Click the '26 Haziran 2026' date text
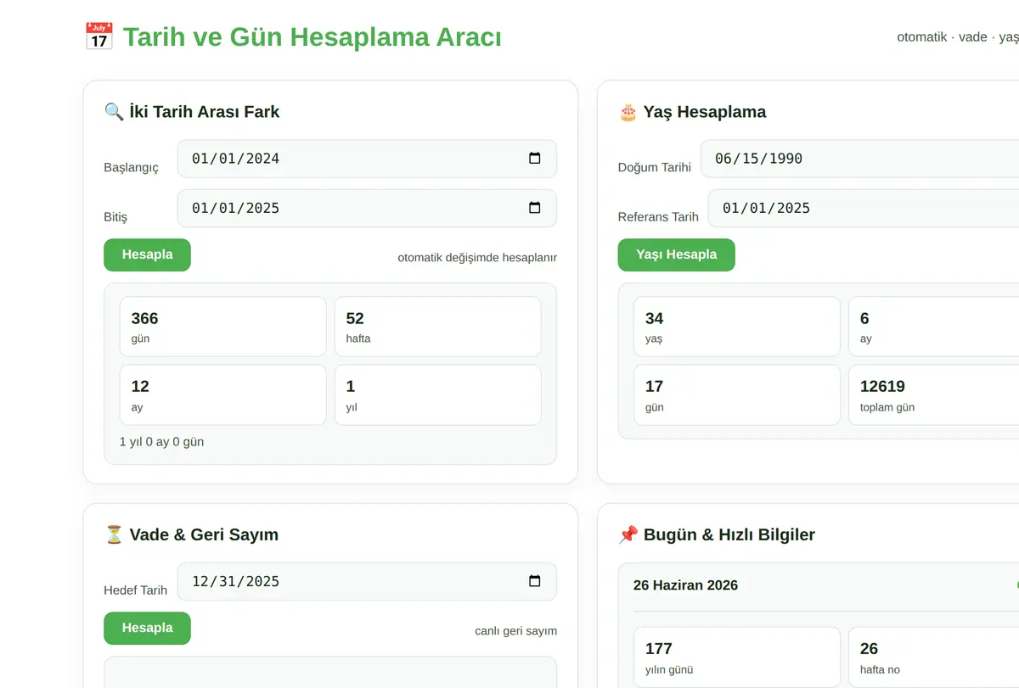The height and width of the screenshot is (688, 1019). pyautogui.click(x=685, y=585)
